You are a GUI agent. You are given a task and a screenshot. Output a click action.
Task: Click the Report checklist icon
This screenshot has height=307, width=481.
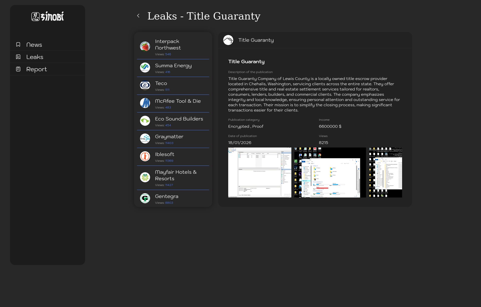tap(18, 69)
